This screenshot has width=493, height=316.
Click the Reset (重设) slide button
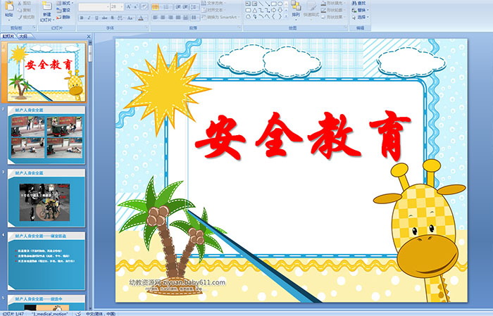64,11
